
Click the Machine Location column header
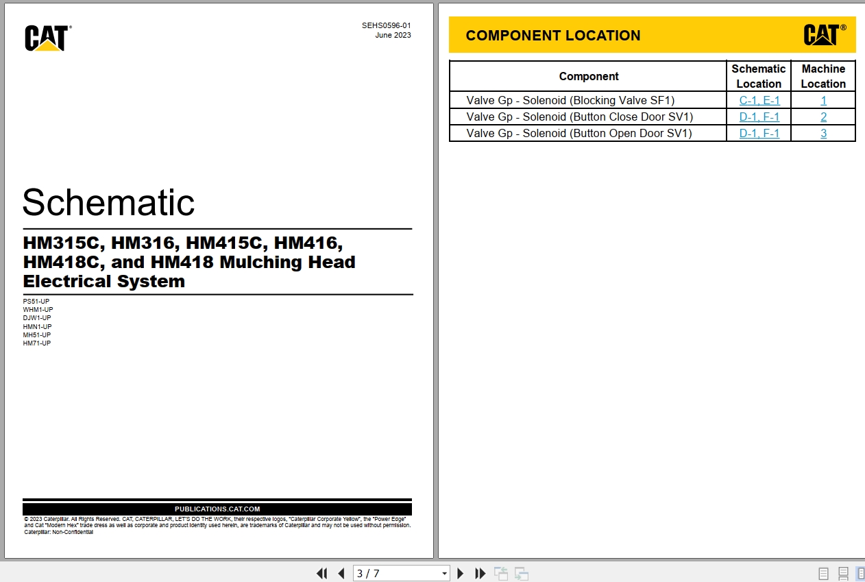click(823, 76)
